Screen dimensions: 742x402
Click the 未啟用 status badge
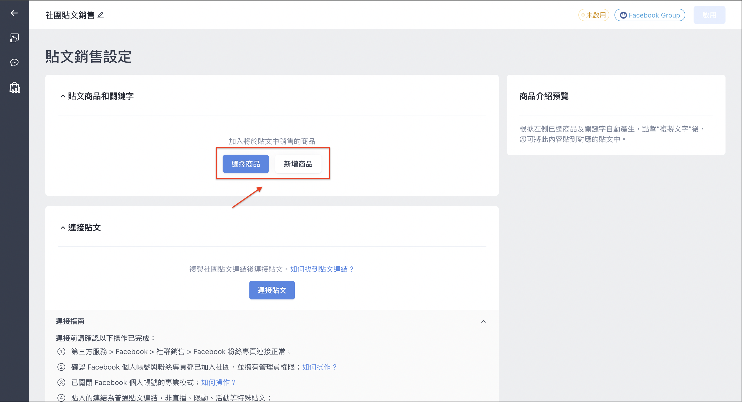(x=593, y=15)
